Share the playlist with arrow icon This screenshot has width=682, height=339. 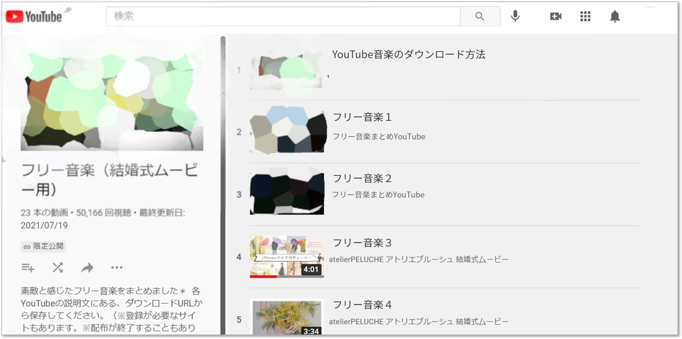tap(87, 268)
